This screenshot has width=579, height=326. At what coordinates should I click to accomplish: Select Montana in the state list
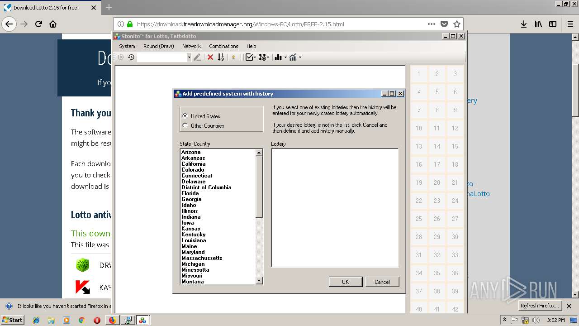point(193,282)
